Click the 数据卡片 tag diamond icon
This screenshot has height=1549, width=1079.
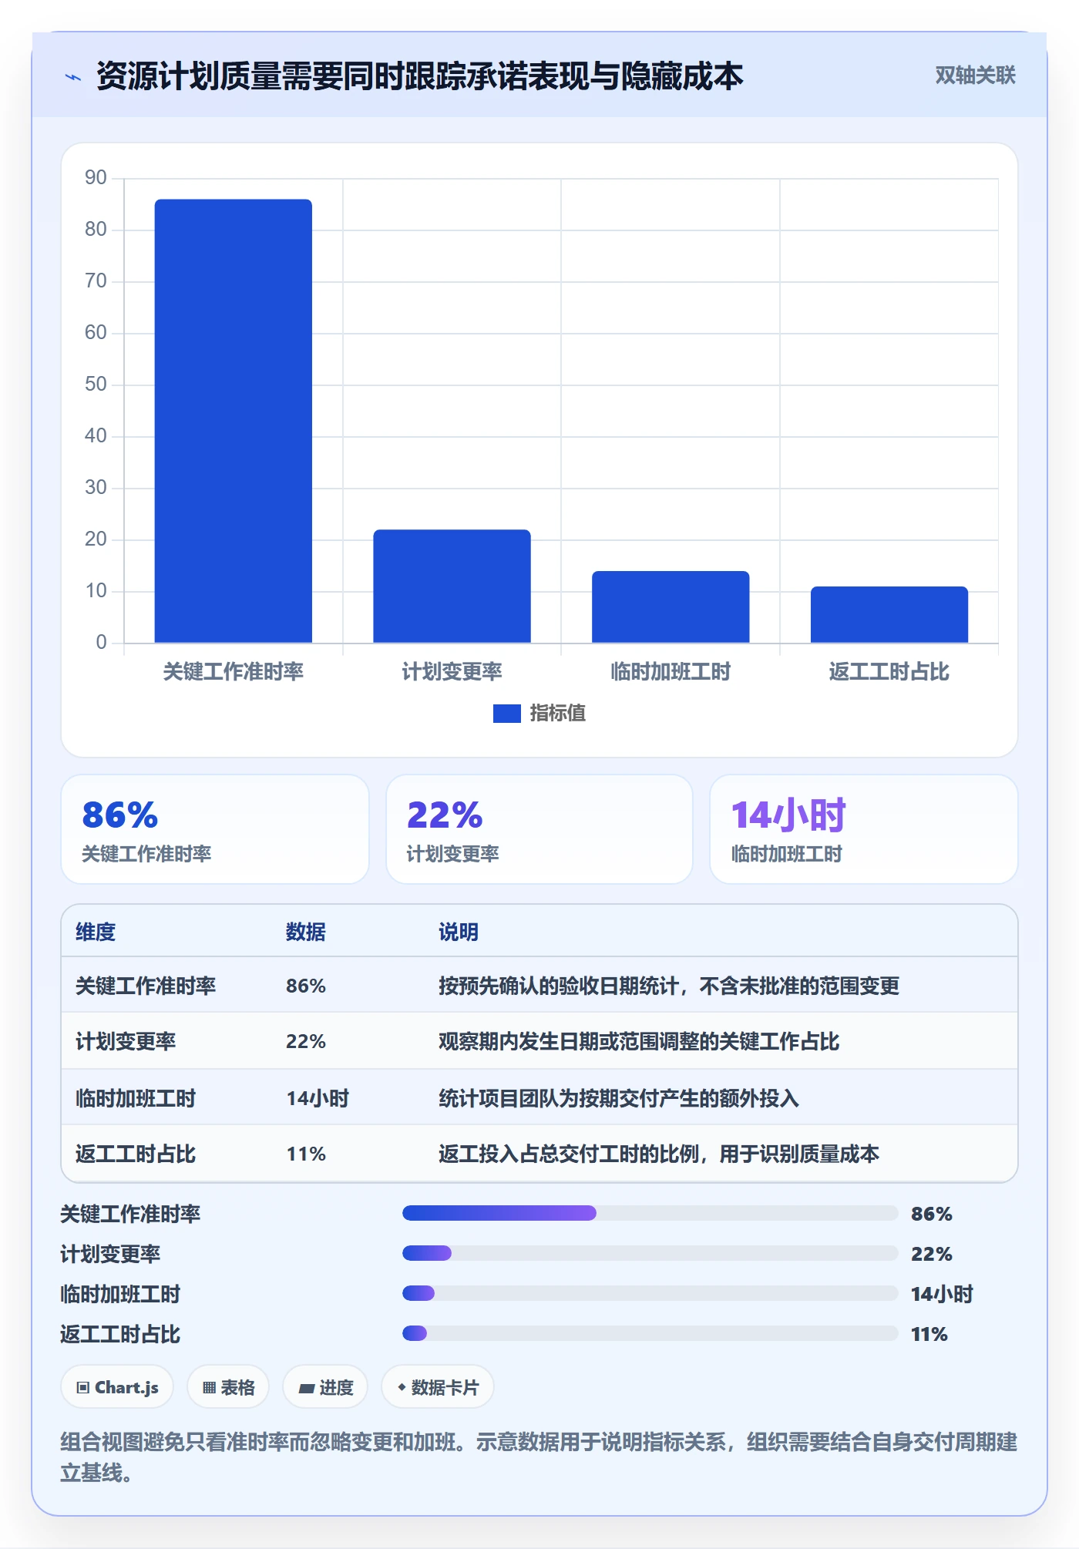(402, 1387)
